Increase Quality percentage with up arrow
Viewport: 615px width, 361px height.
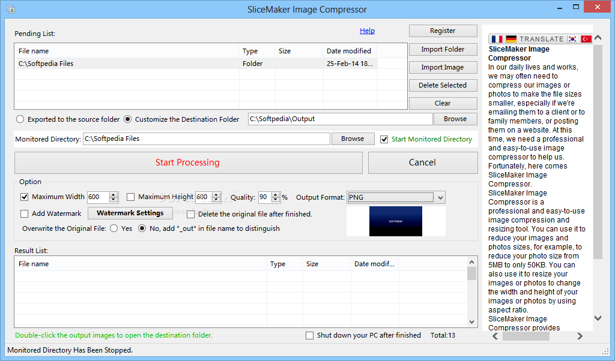pyautogui.click(x=276, y=195)
